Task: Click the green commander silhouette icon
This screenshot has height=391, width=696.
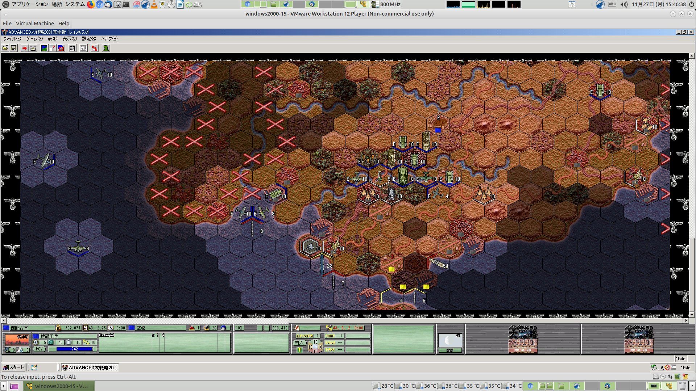Action: (x=106, y=48)
